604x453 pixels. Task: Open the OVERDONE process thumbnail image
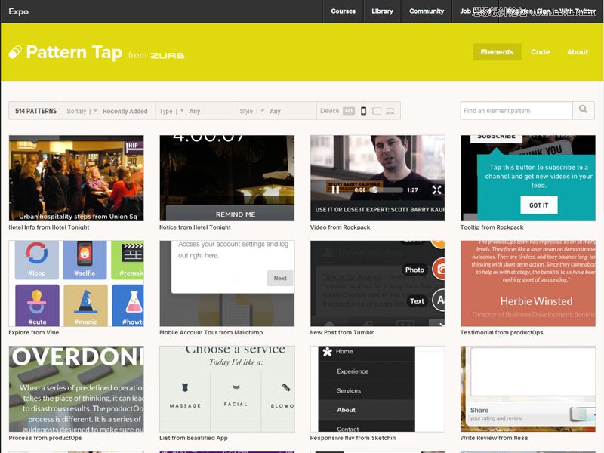76,389
